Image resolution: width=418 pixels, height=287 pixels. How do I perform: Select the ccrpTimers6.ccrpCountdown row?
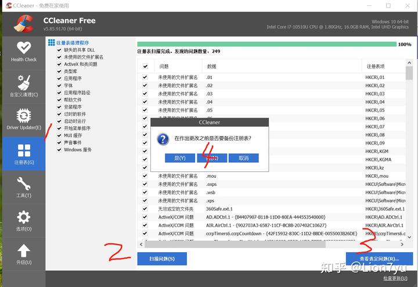click(x=272, y=234)
